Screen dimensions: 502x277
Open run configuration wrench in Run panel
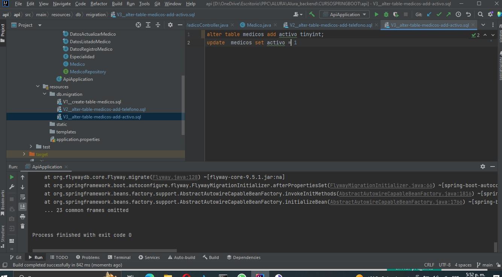pyautogui.click(x=12, y=187)
